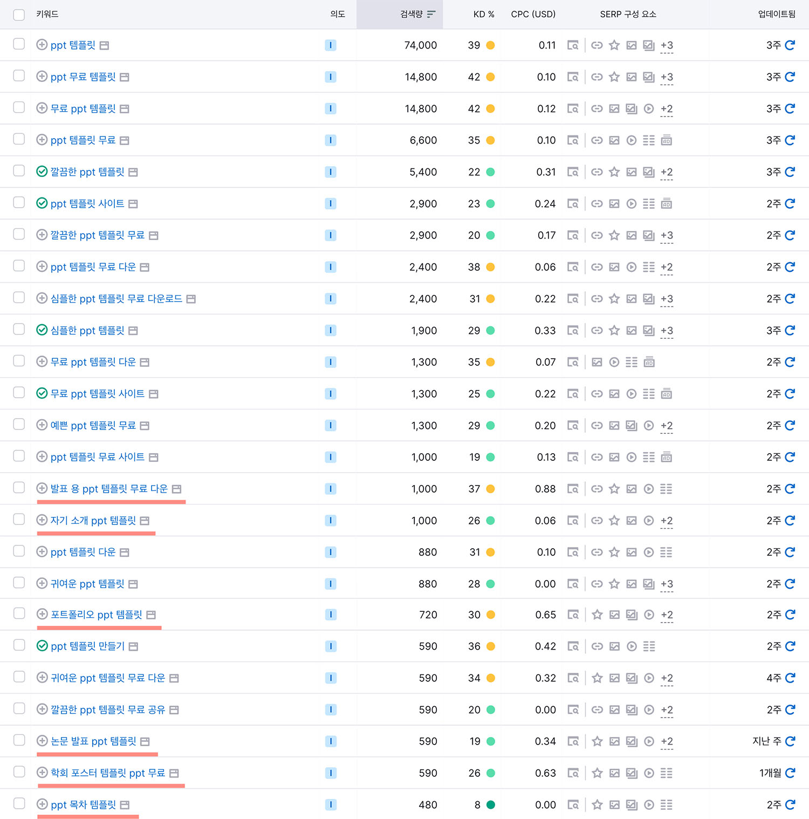View SERP analysis for ppt 템플릿 사이트
This screenshot has height=819, width=809.
click(x=573, y=204)
